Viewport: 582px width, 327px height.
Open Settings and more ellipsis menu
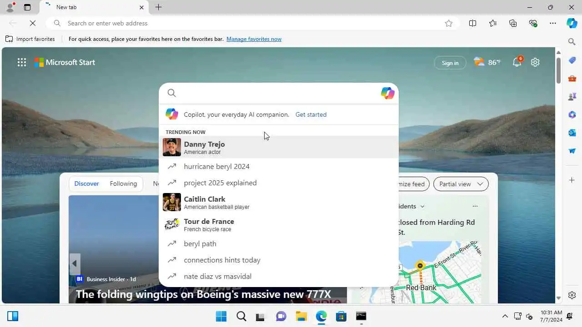(553, 23)
